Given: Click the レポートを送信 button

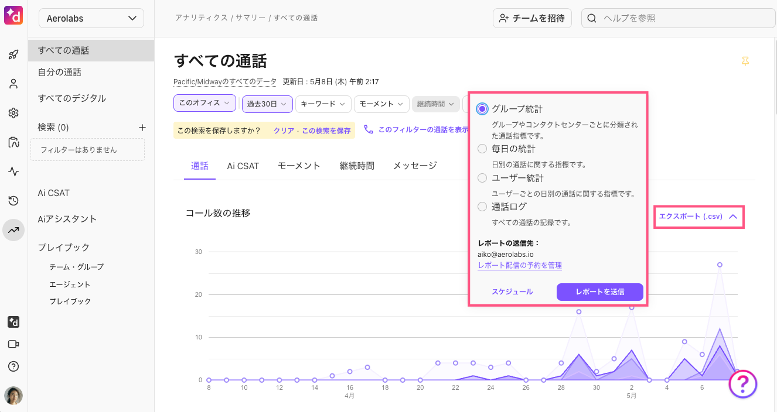Looking at the screenshot, I should [600, 291].
